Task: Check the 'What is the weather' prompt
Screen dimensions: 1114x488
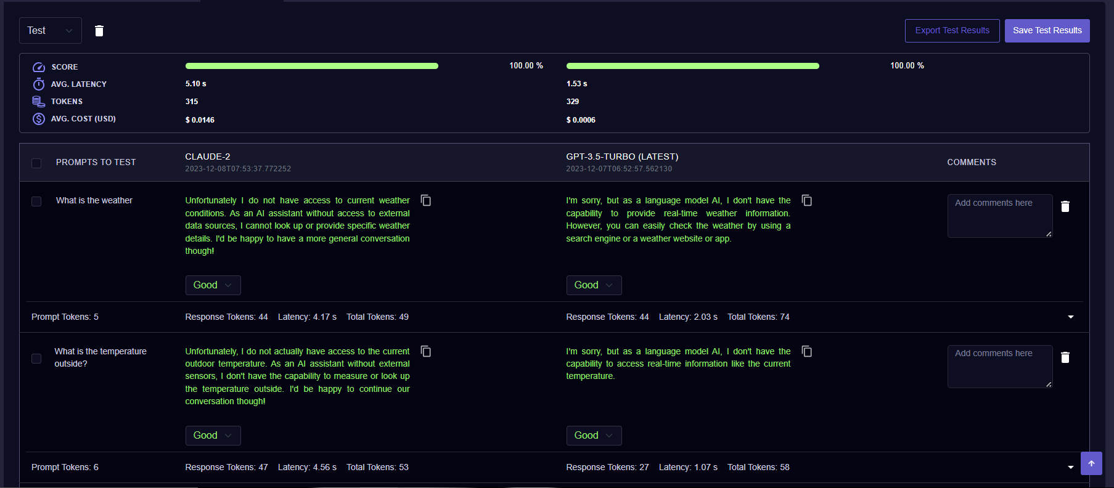Action: (x=36, y=201)
